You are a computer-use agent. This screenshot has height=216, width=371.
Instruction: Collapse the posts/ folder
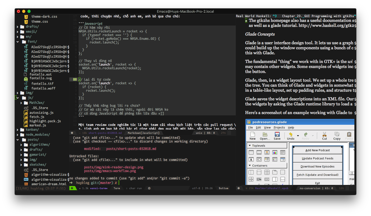pos(18,140)
